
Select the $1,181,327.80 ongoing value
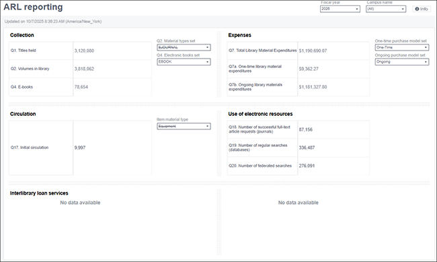pos(313,87)
